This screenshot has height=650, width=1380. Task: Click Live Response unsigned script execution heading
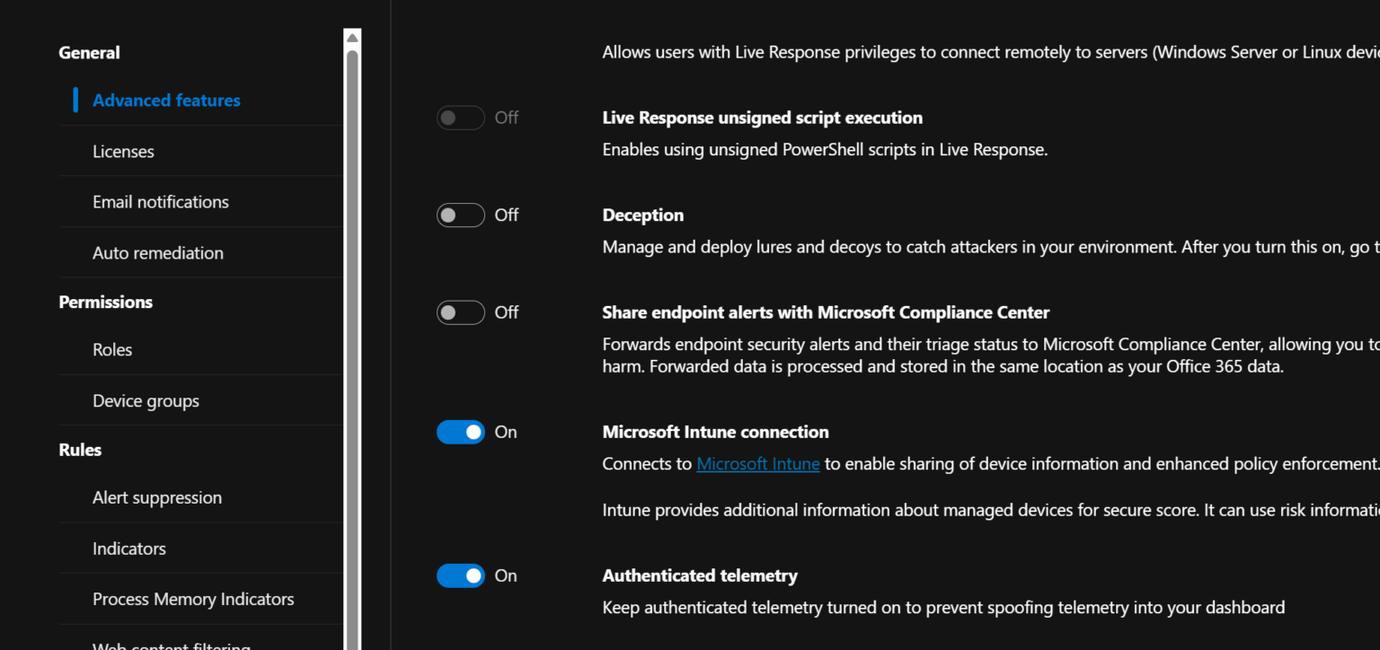(x=762, y=118)
